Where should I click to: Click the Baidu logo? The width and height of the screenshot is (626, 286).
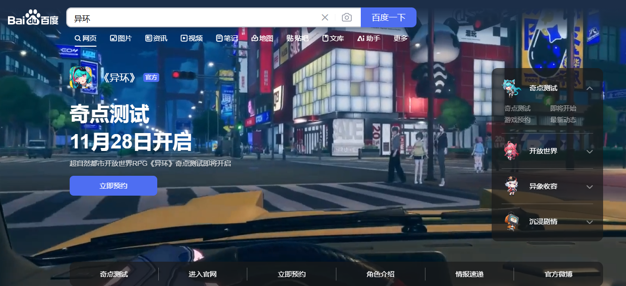(x=33, y=17)
